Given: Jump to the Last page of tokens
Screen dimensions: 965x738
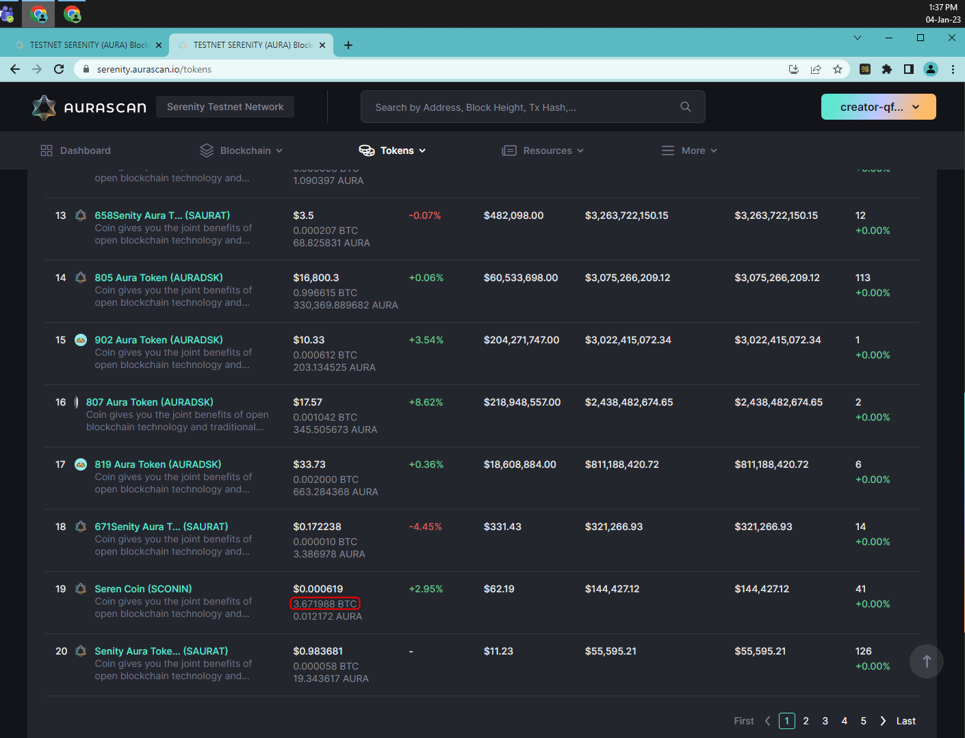Looking at the screenshot, I should (905, 720).
